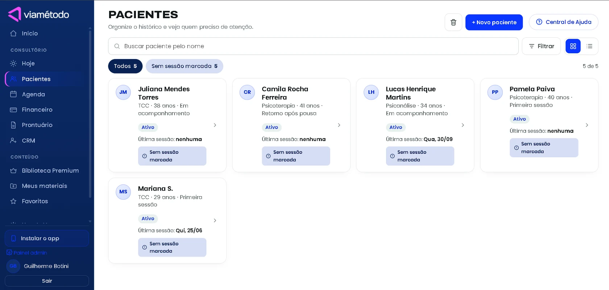Click the Sair logout button
Image resolution: width=609 pixels, height=290 pixels.
point(47,281)
